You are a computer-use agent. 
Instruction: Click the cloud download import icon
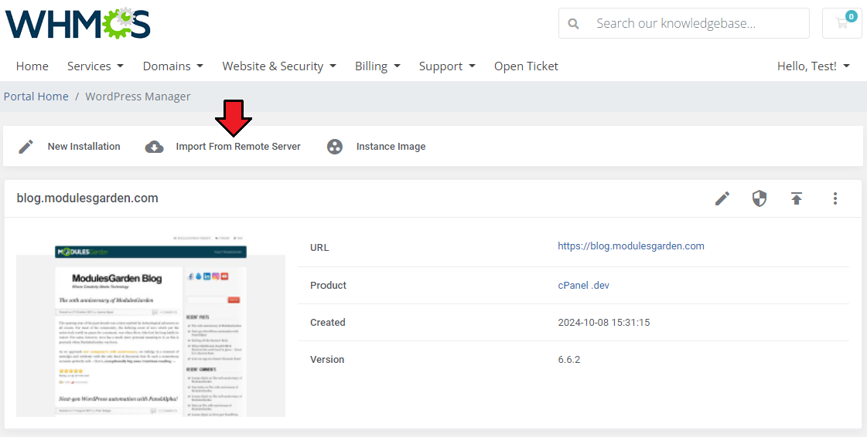pyautogui.click(x=154, y=147)
